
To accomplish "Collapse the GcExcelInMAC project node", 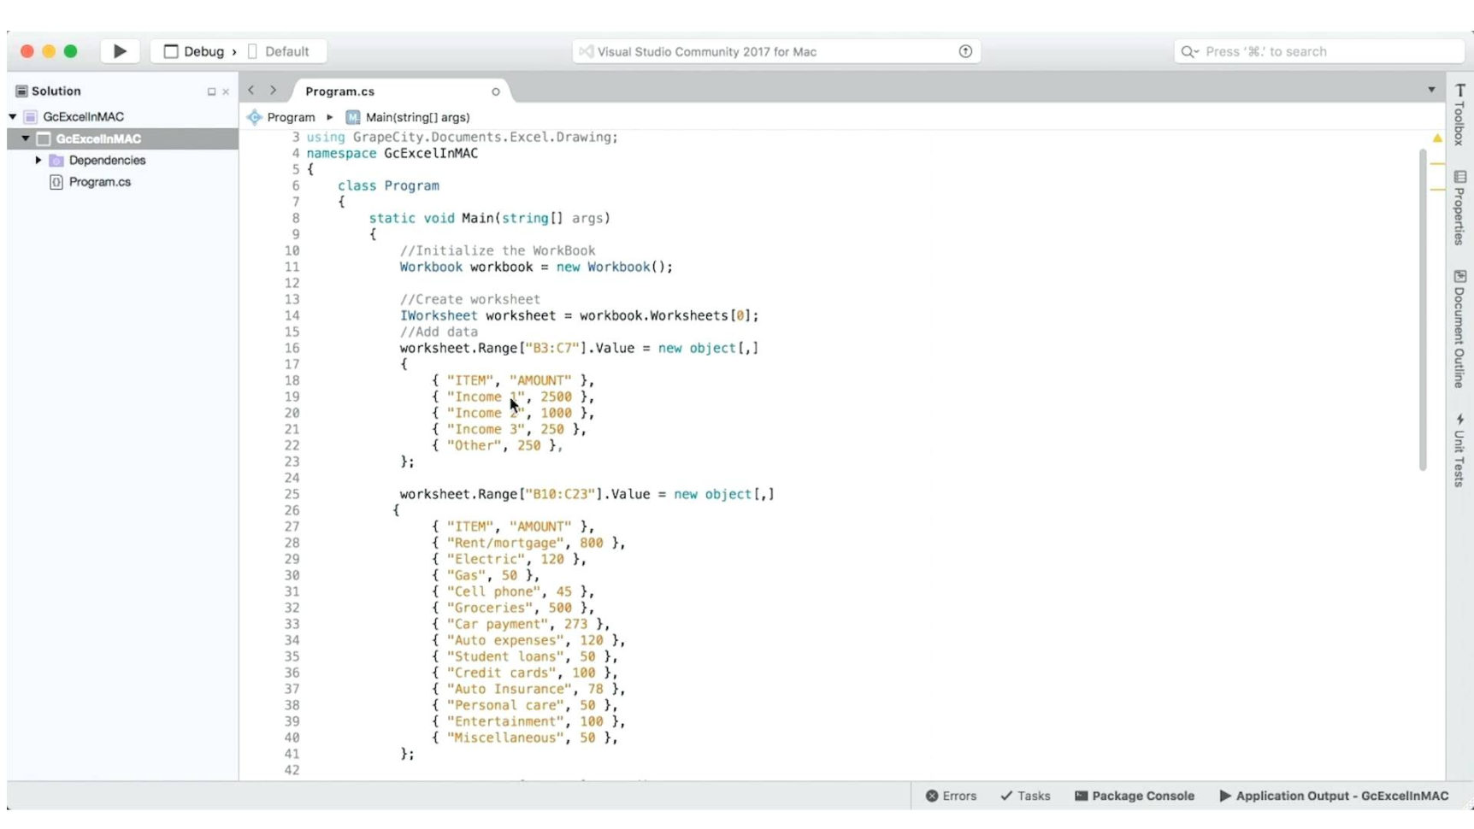I will (26, 138).
